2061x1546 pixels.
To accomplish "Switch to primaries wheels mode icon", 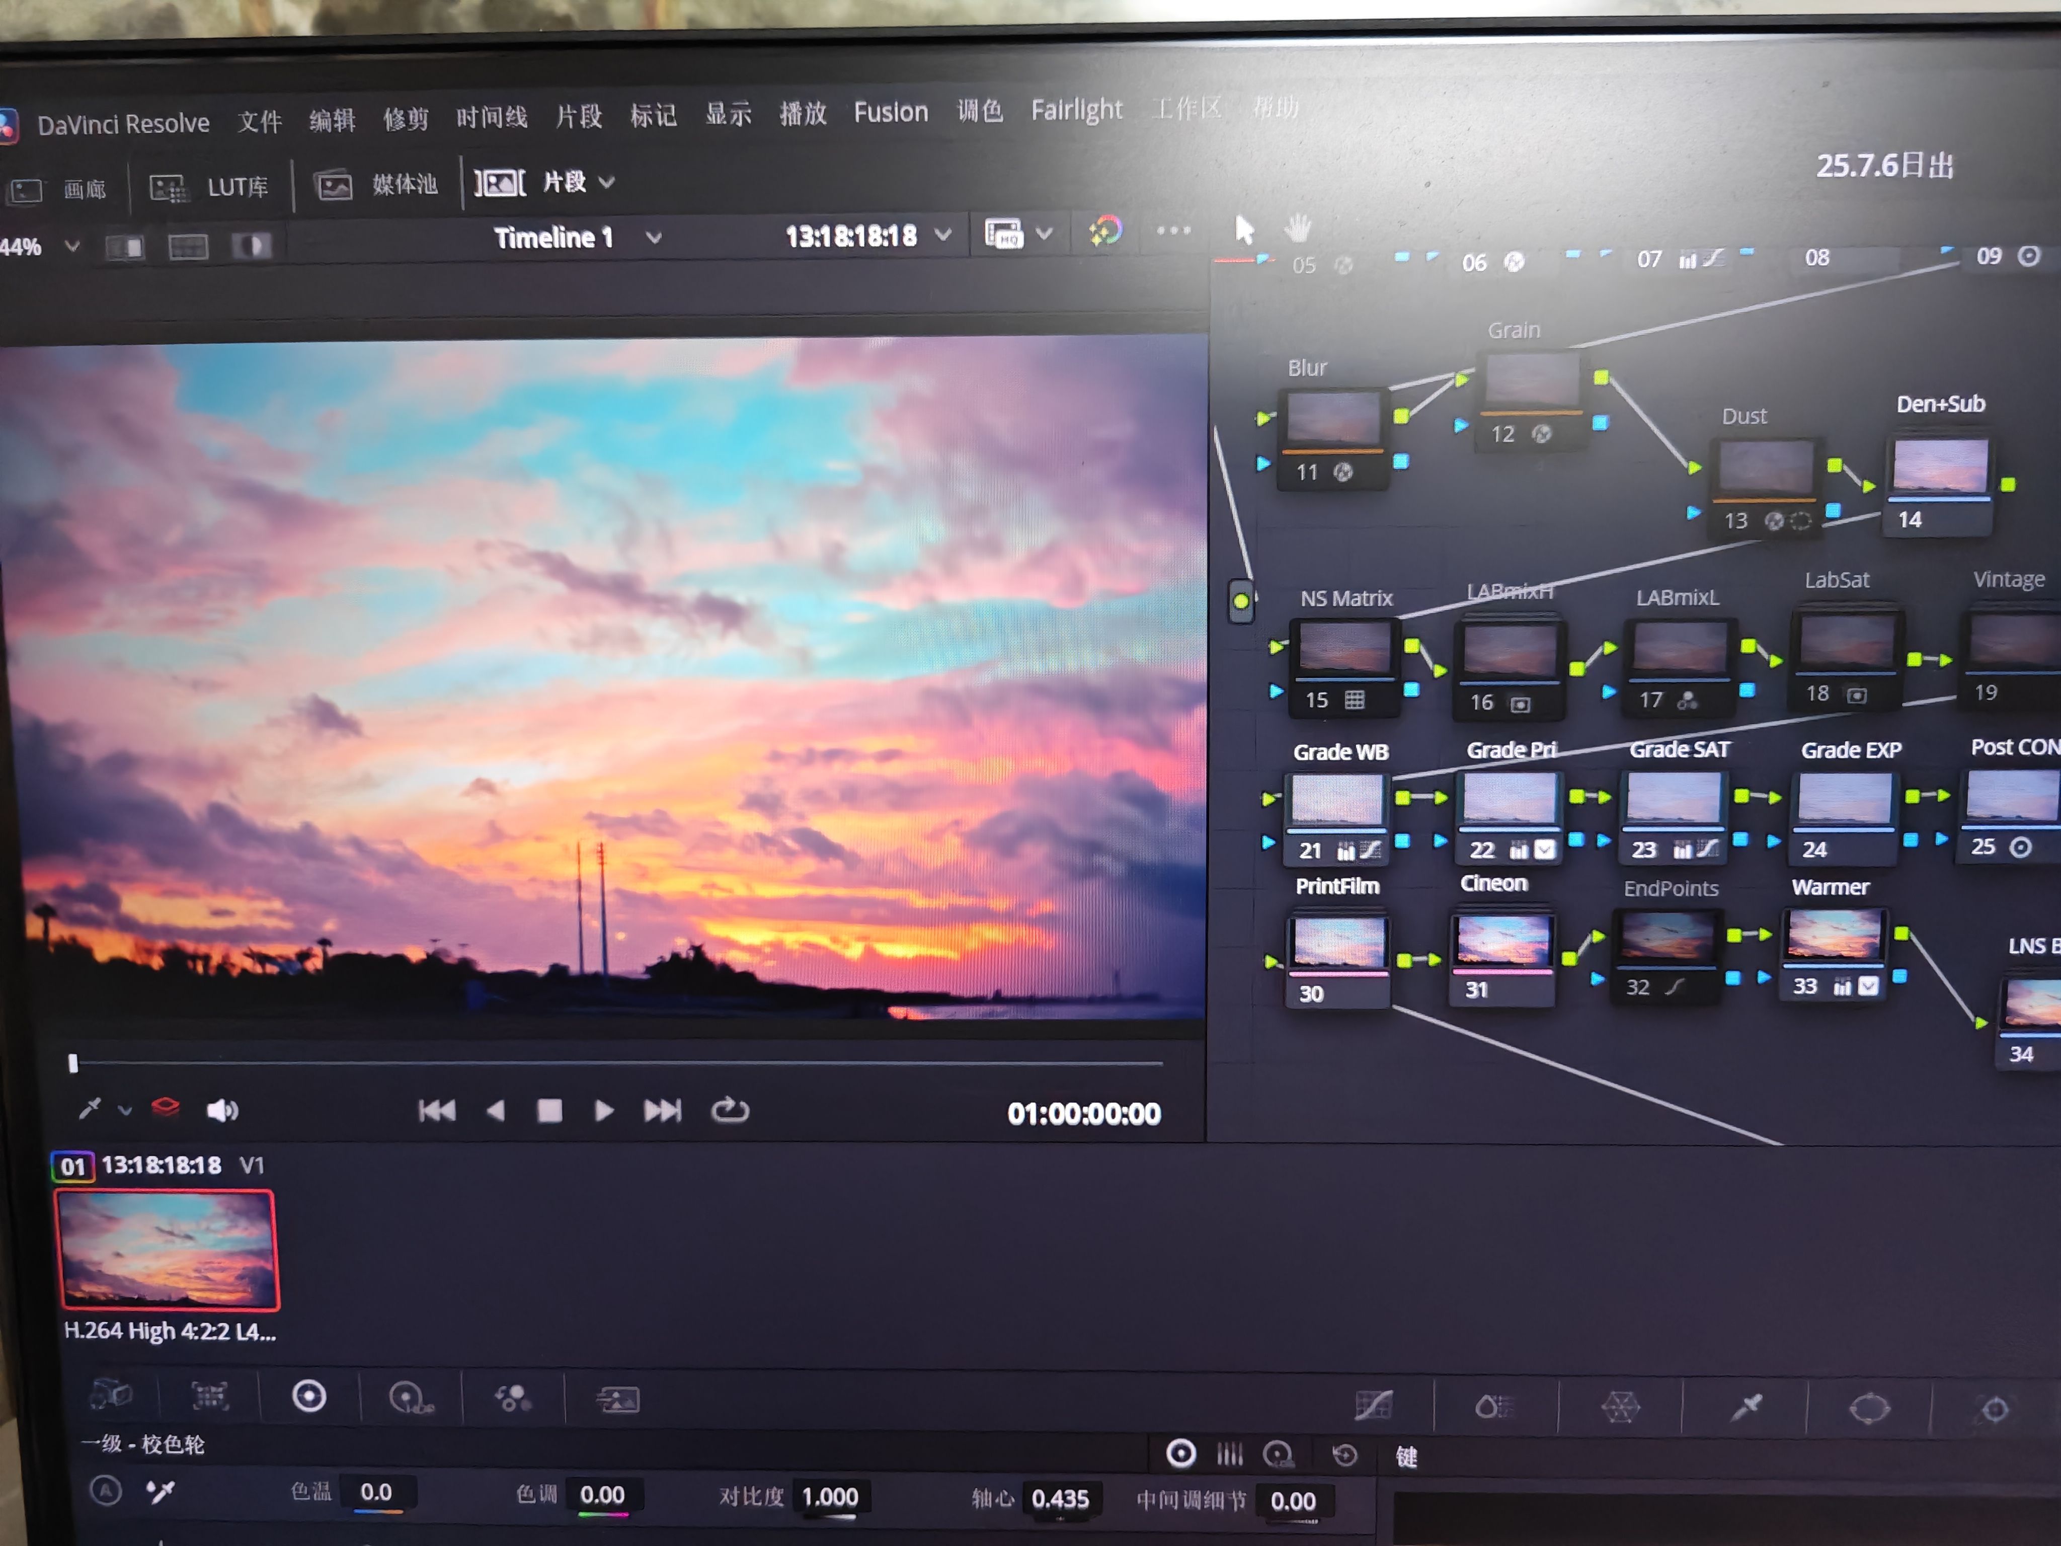I will [x=1180, y=1454].
